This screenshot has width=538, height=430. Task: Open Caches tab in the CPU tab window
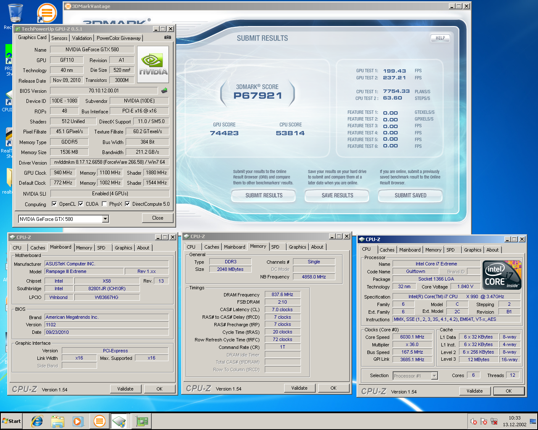tap(387, 250)
